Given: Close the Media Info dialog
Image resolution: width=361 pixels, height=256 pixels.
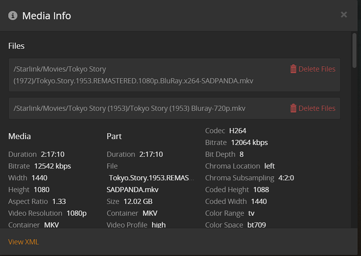Looking at the screenshot, I should point(344,15).
